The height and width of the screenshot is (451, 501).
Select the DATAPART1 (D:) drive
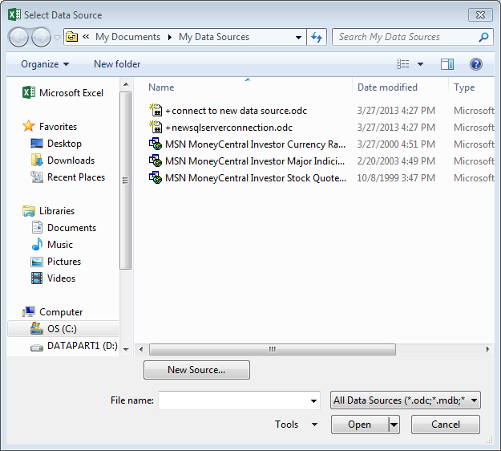[x=74, y=346]
